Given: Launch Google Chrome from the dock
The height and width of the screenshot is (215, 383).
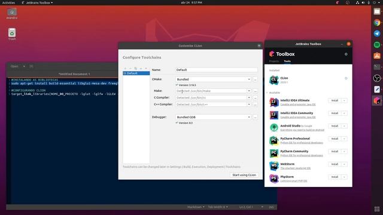Looking at the screenshot, I should pos(377,23).
